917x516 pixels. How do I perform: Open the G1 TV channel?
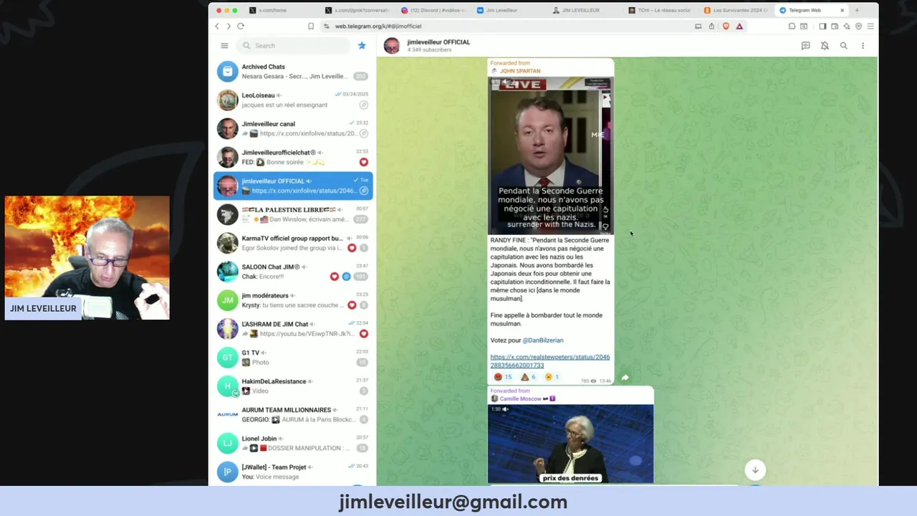coord(293,358)
